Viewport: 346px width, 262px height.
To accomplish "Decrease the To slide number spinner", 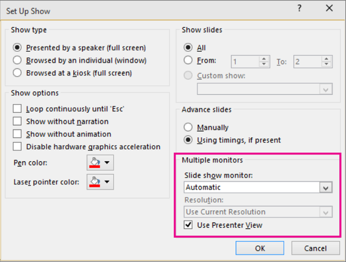I will 326,65.
